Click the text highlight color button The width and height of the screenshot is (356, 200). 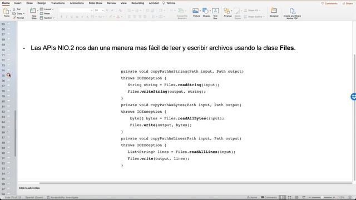click(111, 17)
